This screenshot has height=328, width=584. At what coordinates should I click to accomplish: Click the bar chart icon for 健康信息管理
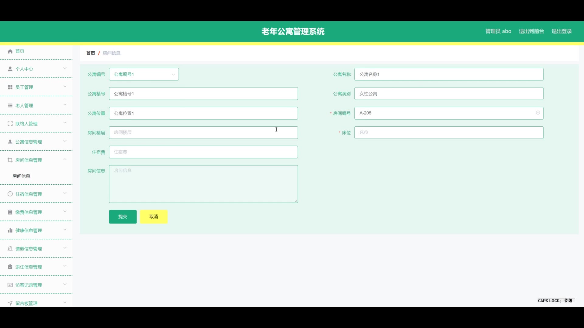coord(10,231)
